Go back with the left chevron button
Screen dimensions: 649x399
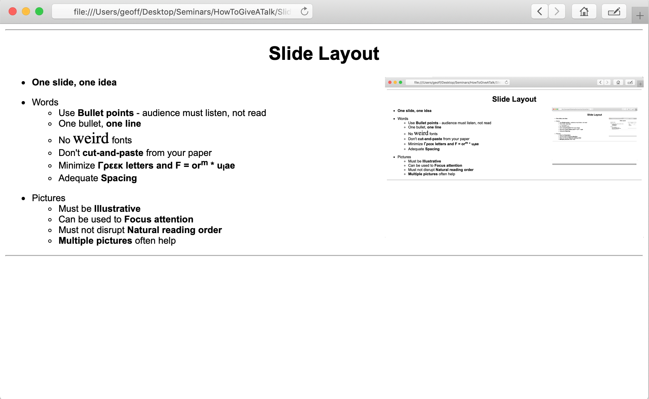coord(539,12)
